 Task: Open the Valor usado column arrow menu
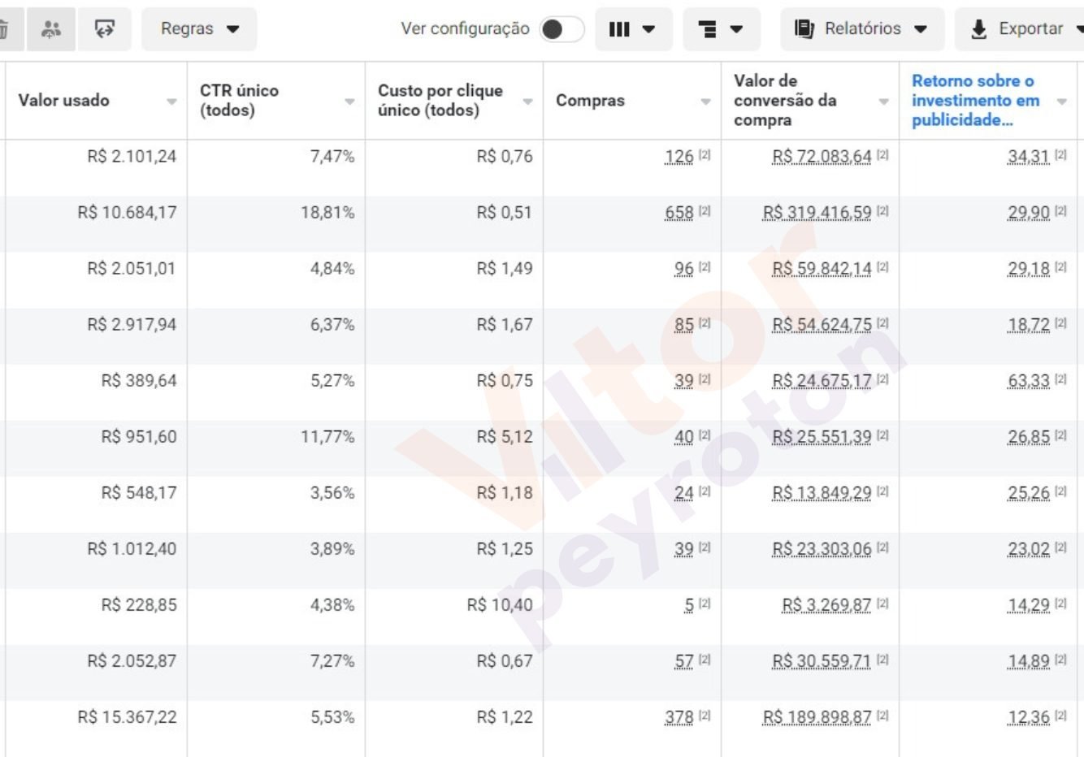pyautogui.click(x=171, y=102)
